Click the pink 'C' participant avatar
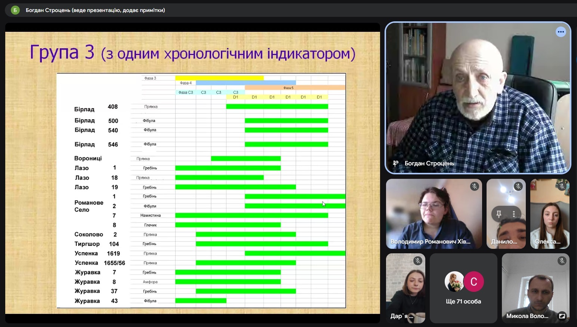 [473, 282]
